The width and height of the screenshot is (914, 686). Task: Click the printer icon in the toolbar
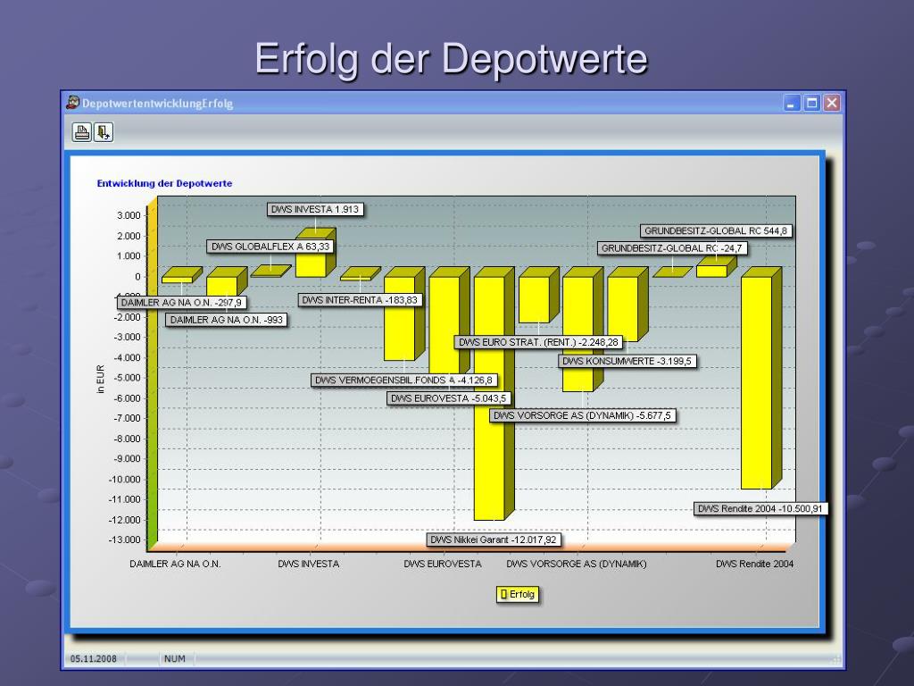[82, 132]
